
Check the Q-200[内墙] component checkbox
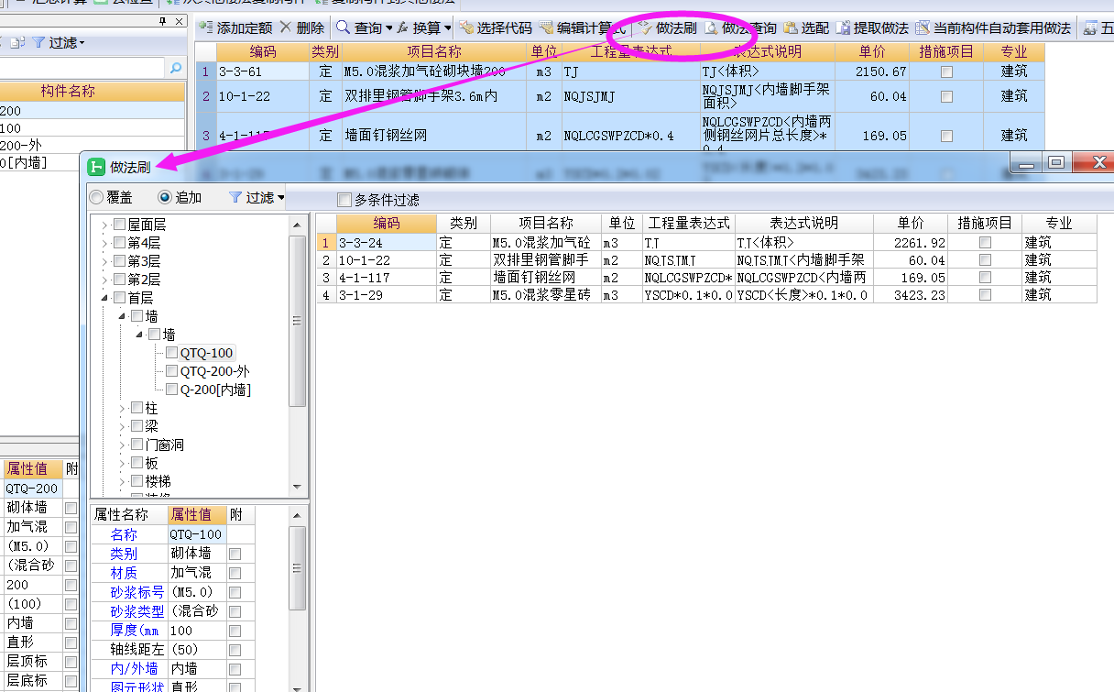172,390
